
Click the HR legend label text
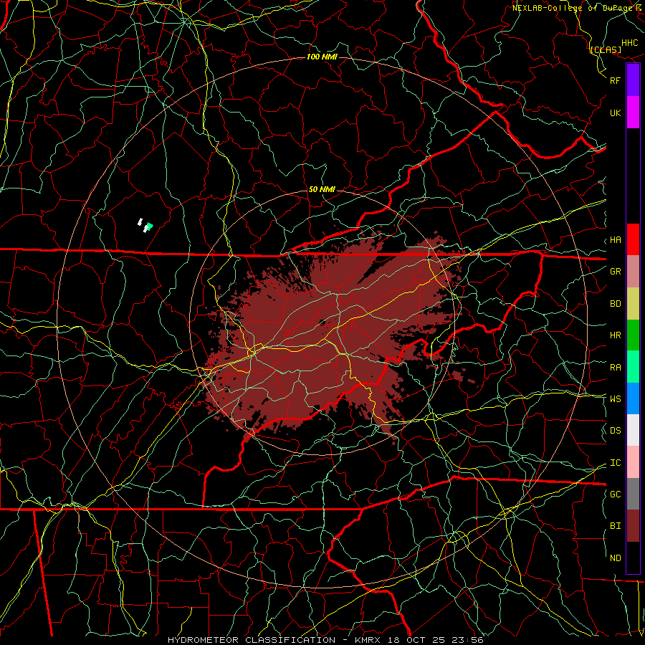point(616,335)
